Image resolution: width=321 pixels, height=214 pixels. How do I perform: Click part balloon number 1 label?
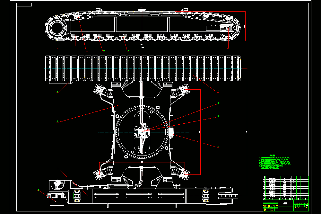tap(57, 121)
